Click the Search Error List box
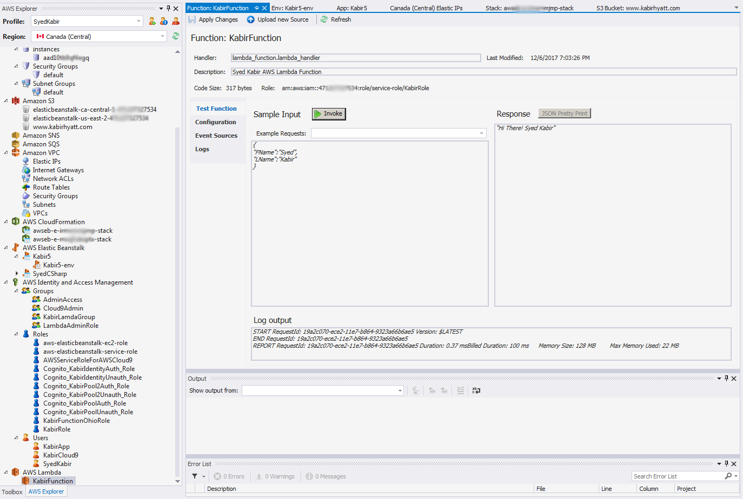743x499 pixels. coord(678,476)
